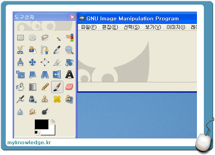Select the Rectangle Select tool
This screenshot has height=155, width=215.
click(20, 38)
